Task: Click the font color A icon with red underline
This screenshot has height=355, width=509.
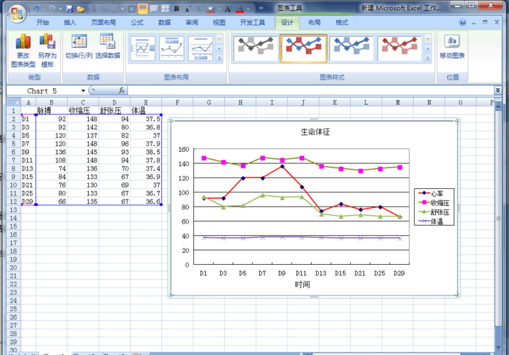Action: (x=240, y=9)
